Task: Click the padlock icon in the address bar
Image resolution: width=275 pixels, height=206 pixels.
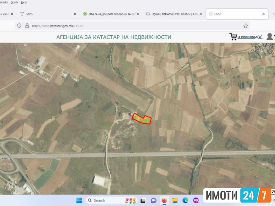Action: tap(27, 25)
